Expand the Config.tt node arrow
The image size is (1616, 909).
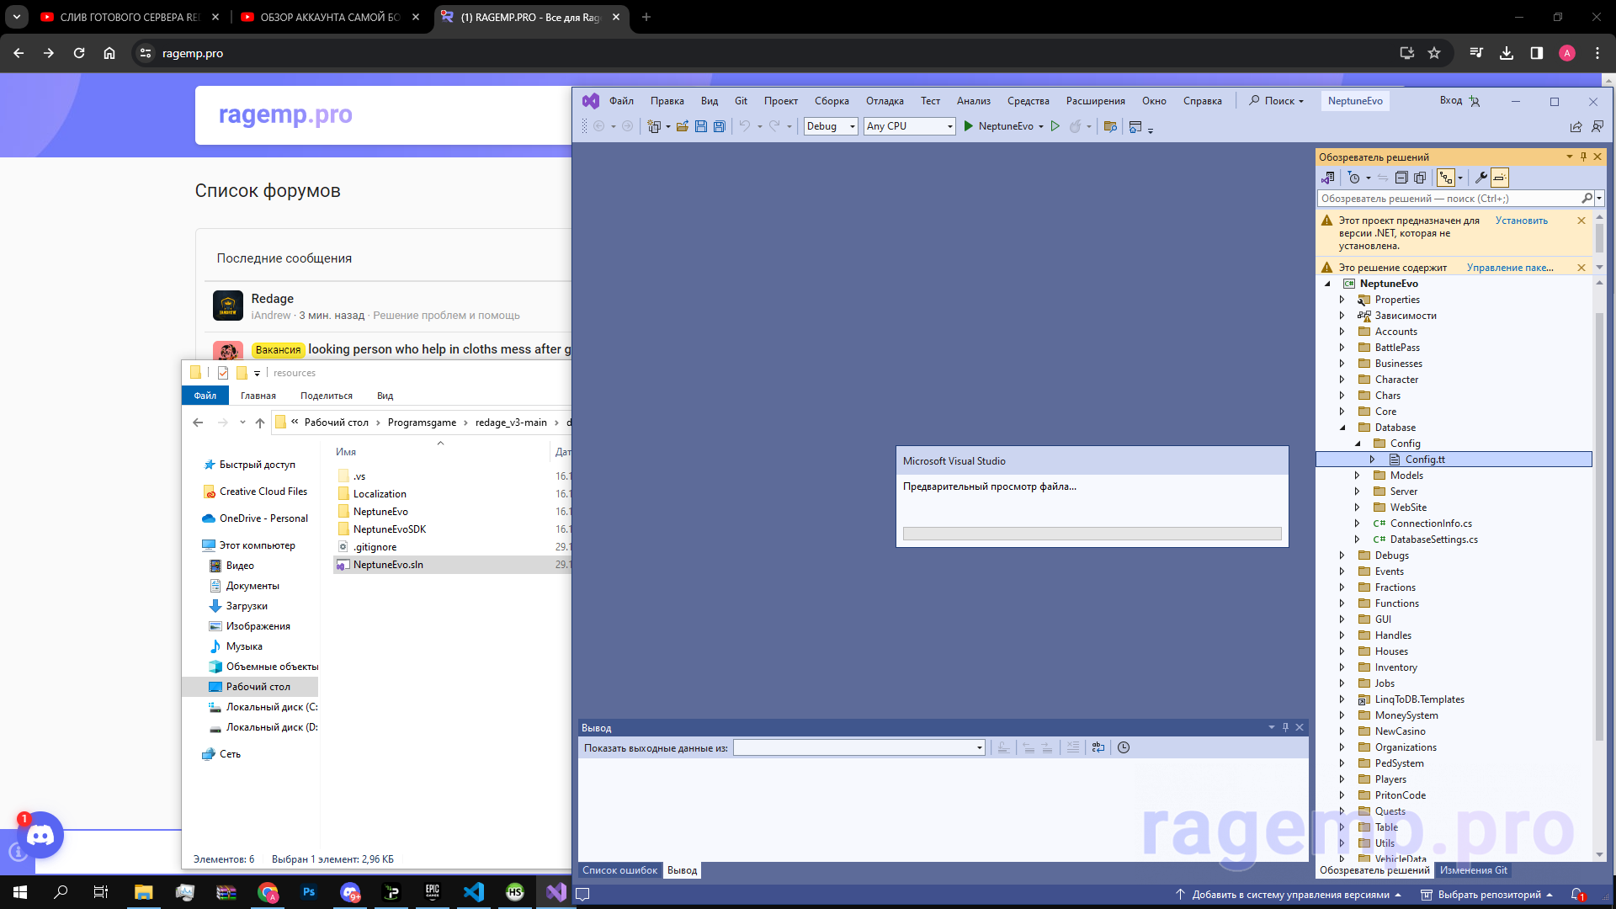tap(1373, 460)
